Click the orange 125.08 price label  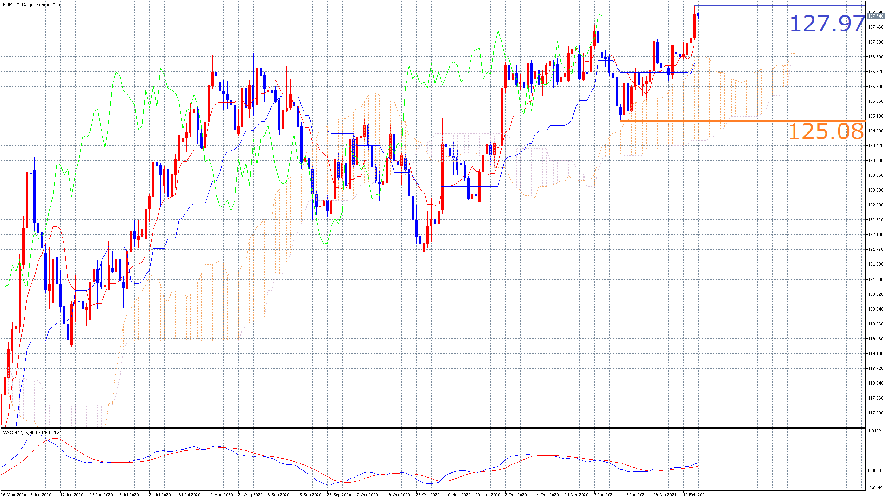(x=826, y=131)
